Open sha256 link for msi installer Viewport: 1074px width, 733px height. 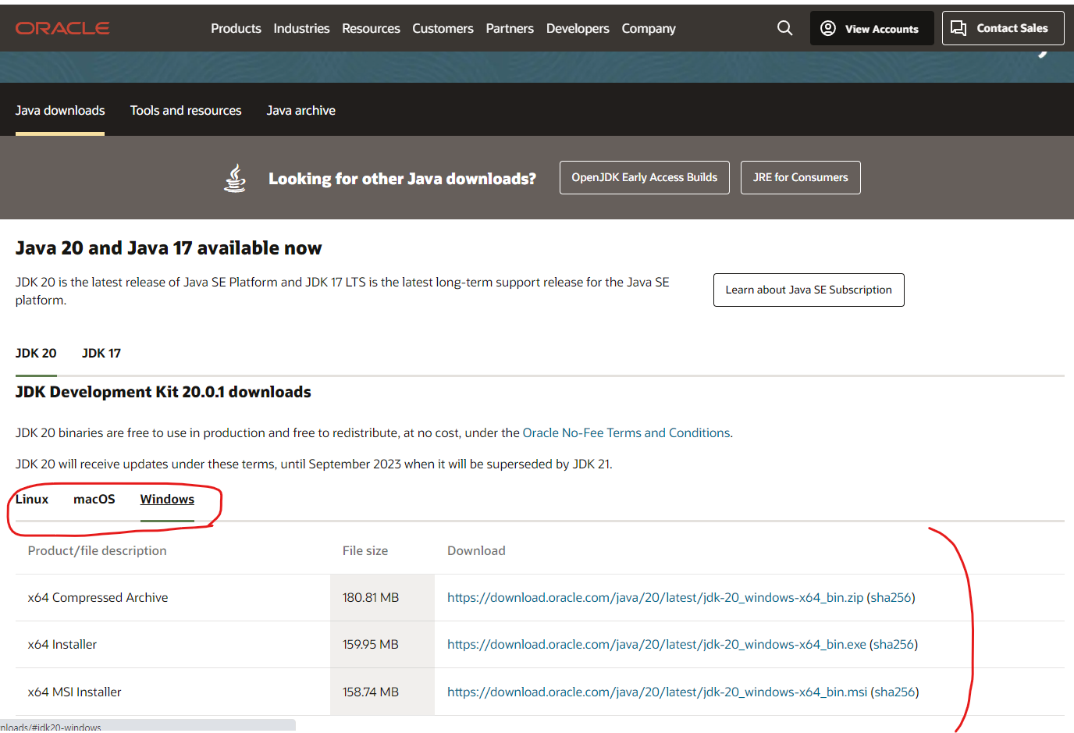pos(894,692)
